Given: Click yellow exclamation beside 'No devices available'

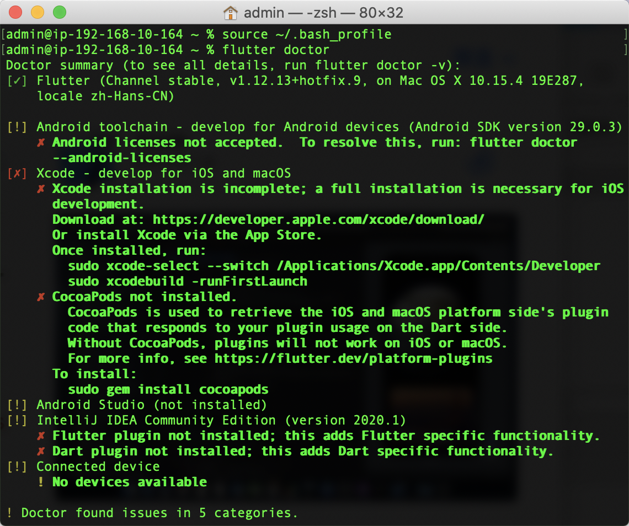Looking at the screenshot, I should [x=41, y=482].
